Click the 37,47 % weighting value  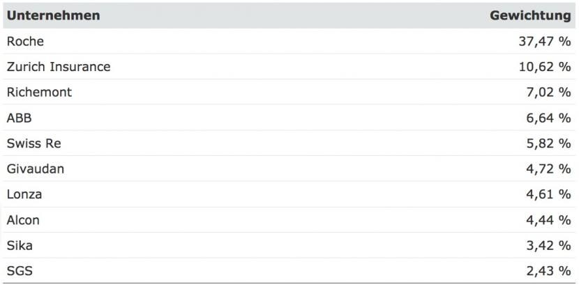pyautogui.click(x=545, y=41)
